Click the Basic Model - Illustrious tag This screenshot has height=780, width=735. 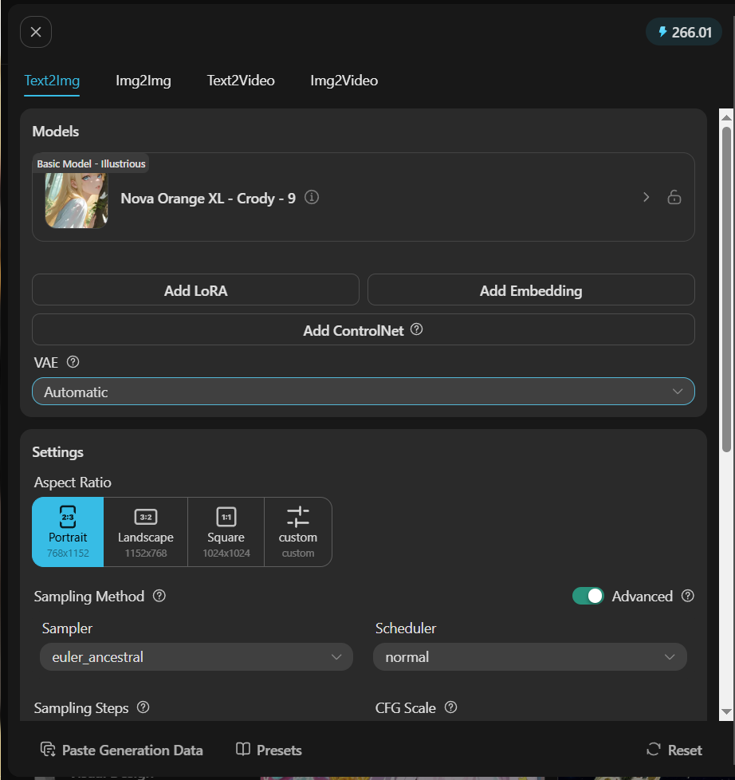[91, 163]
